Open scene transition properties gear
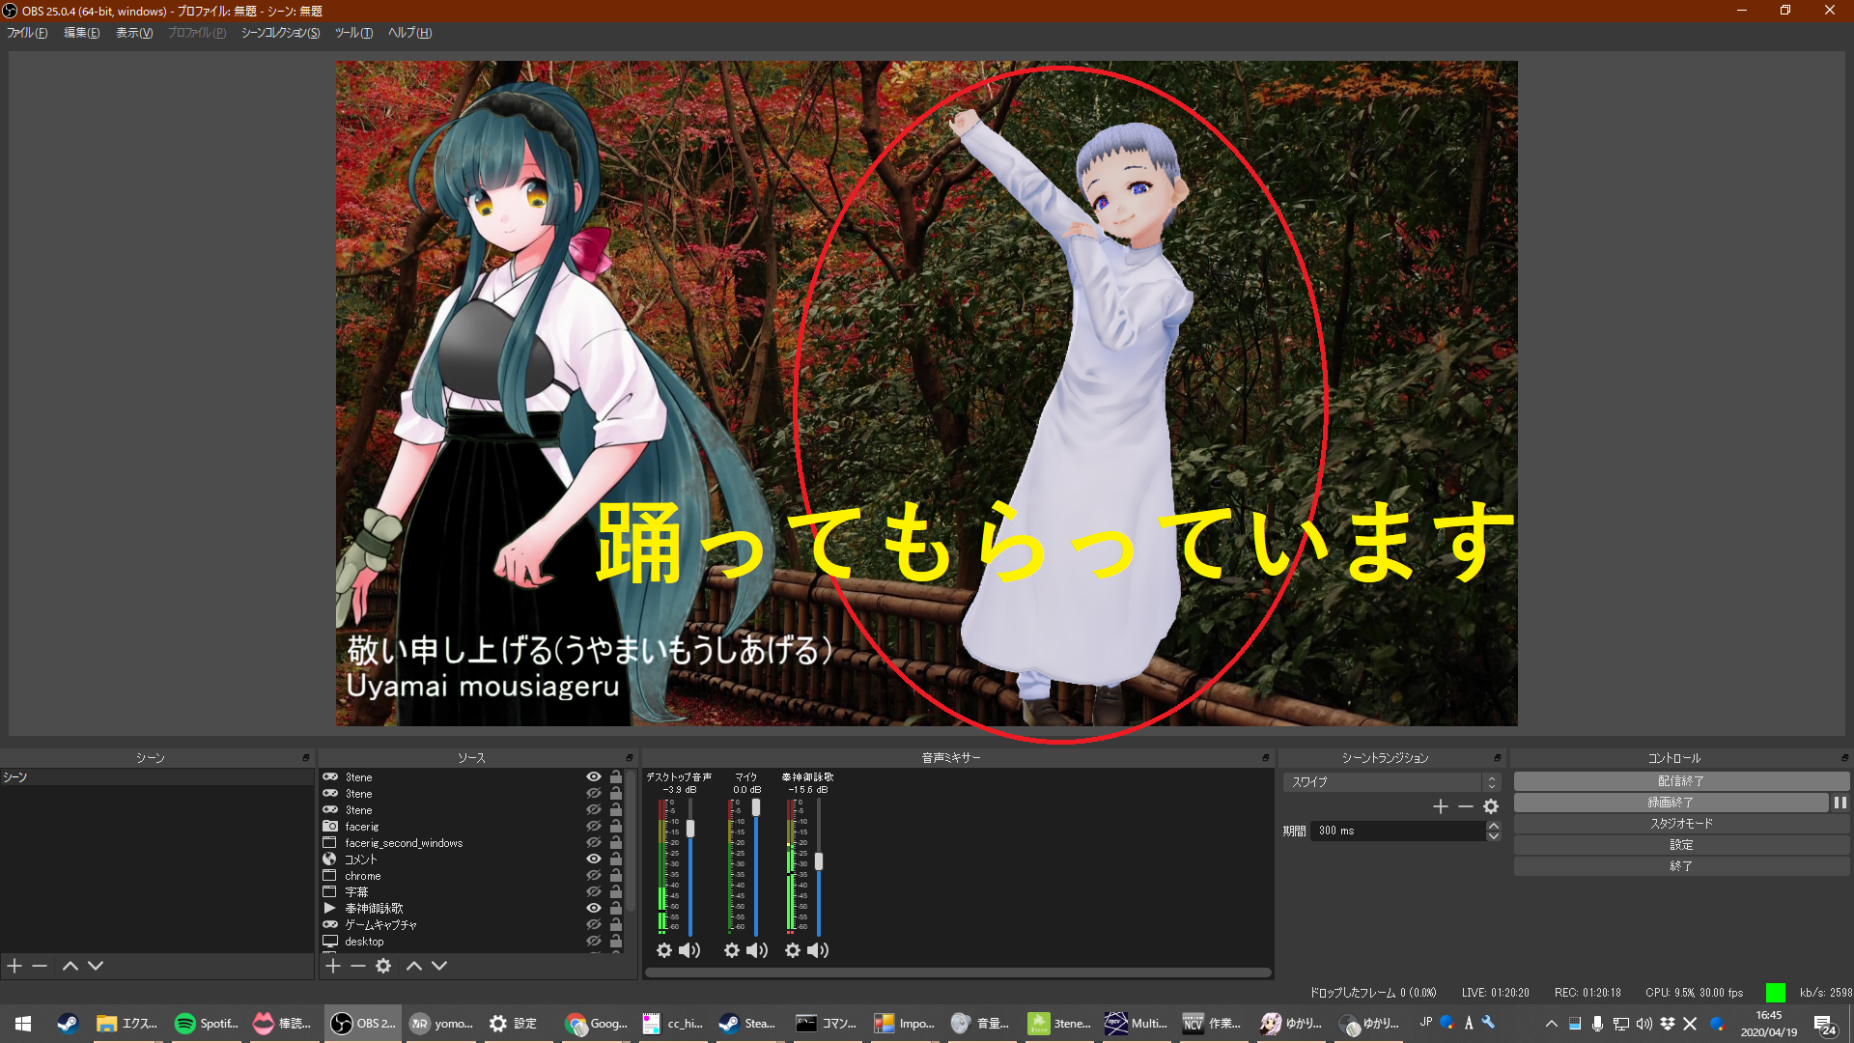 pos(1492,805)
